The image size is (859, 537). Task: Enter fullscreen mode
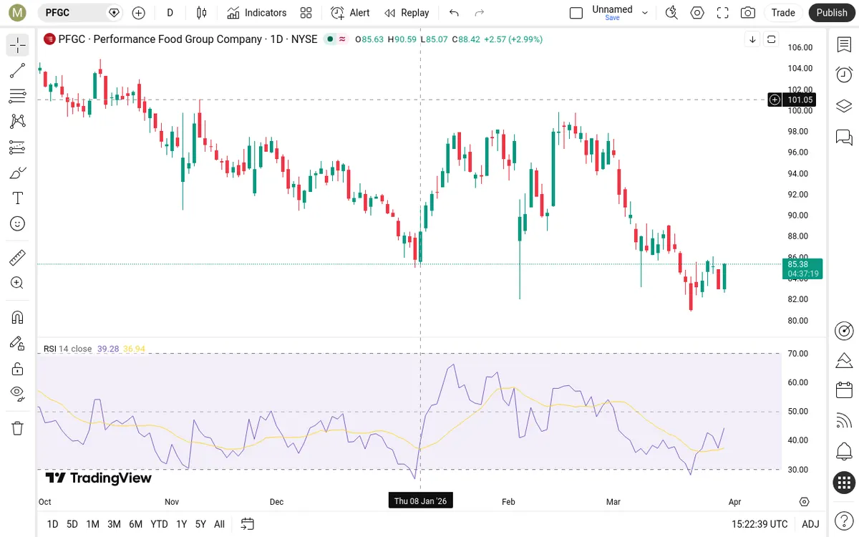click(x=723, y=12)
